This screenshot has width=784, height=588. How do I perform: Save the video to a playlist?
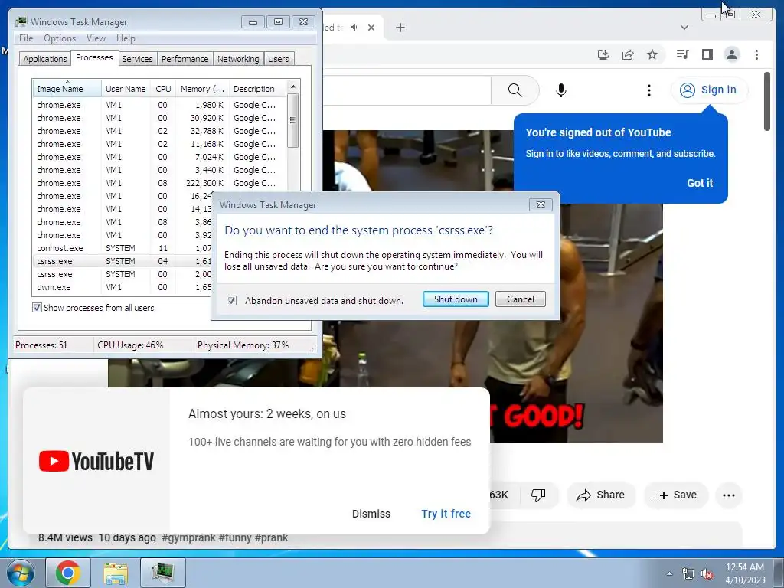coord(675,495)
